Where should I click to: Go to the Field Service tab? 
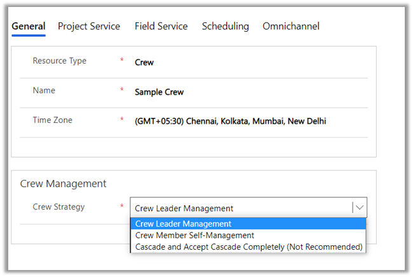[x=161, y=27]
